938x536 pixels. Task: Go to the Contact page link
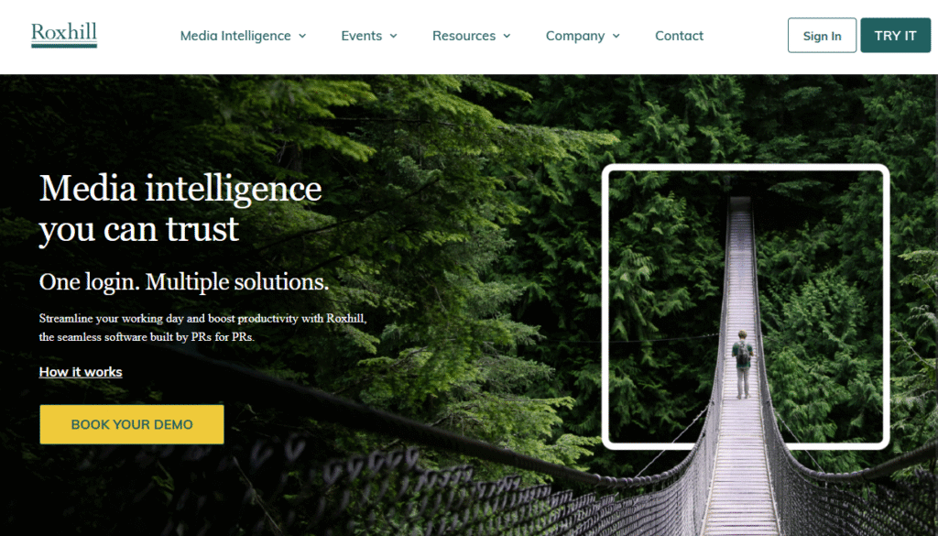[679, 36]
